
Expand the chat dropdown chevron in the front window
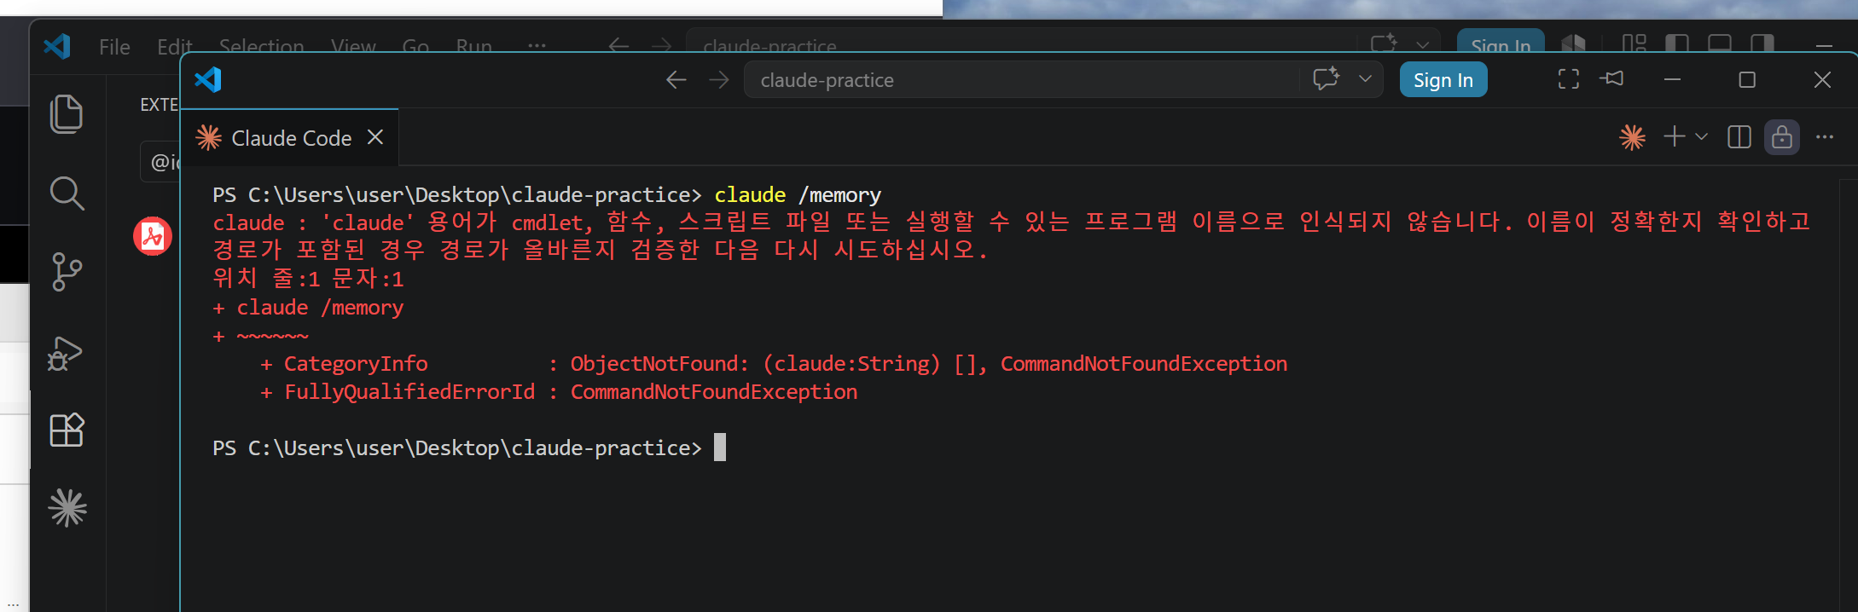[1365, 79]
